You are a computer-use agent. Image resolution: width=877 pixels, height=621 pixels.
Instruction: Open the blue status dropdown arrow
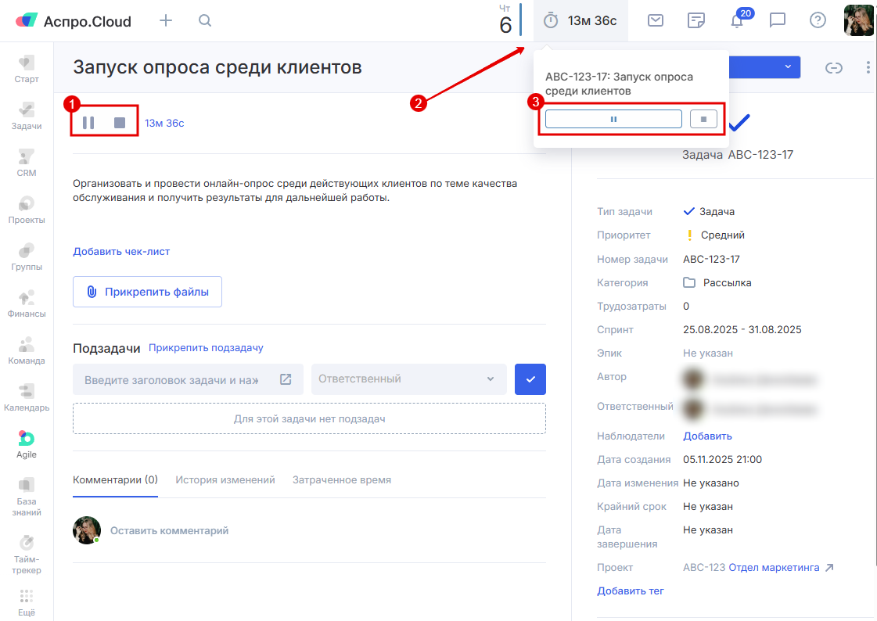click(x=787, y=67)
